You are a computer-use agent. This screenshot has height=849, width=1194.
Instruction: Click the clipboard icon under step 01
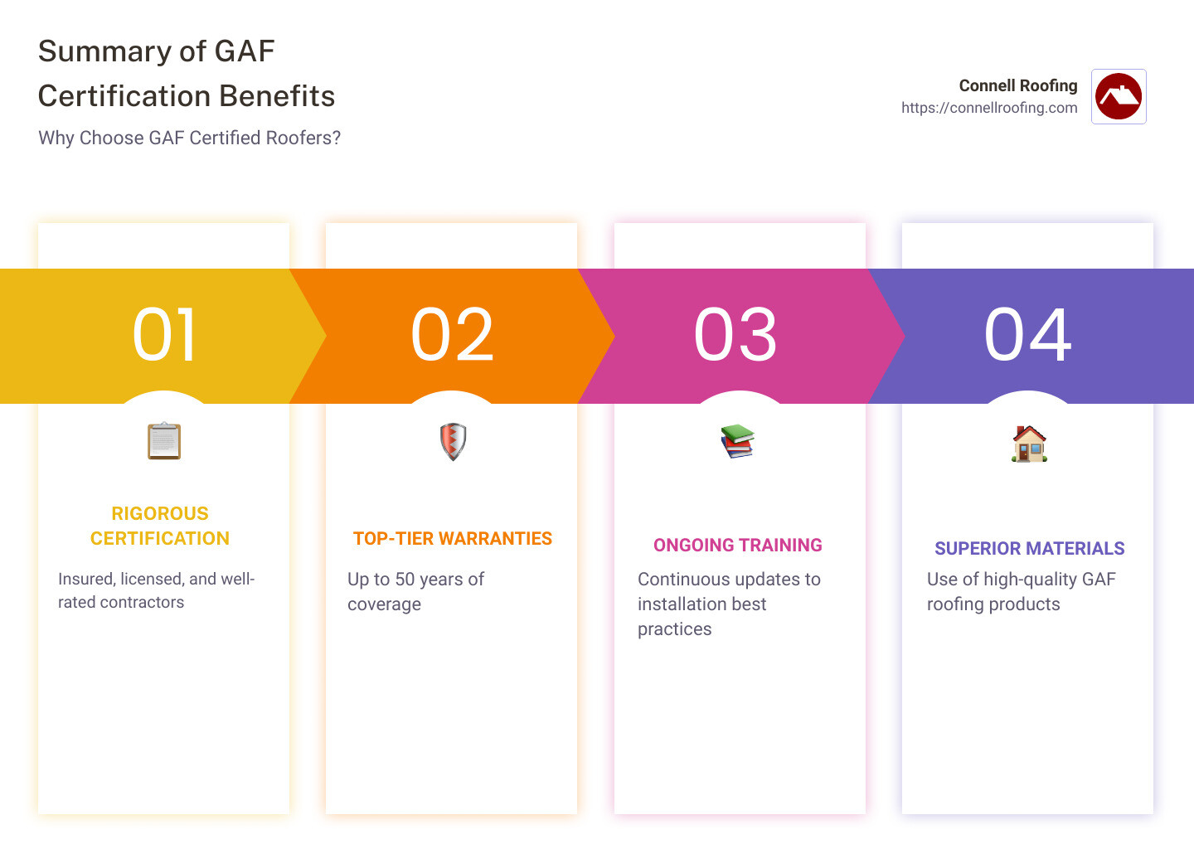[164, 441]
